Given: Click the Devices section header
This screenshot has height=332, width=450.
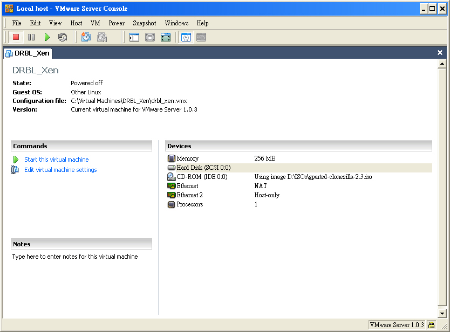Looking at the screenshot, I should [298, 146].
